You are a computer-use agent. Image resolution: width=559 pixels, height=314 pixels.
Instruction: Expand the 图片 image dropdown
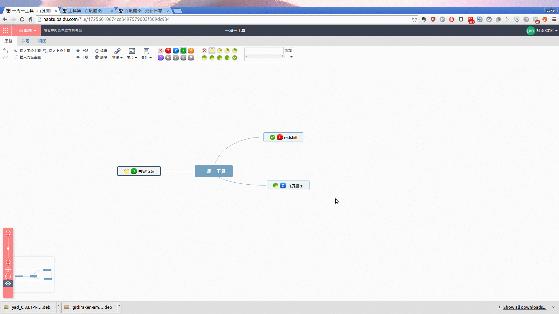[x=132, y=58]
